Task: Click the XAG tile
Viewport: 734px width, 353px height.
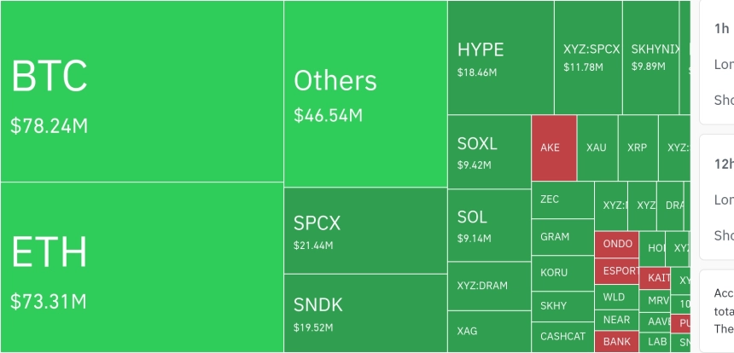Action: tap(490, 332)
